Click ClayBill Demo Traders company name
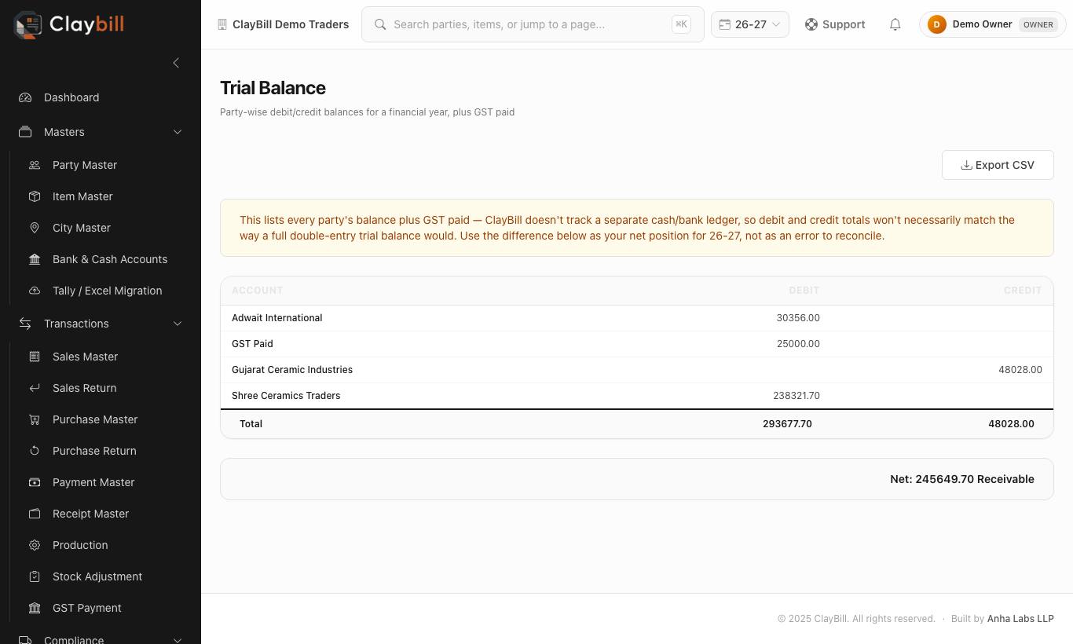Image resolution: width=1073 pixels, height=644 pixels. click(x=291, y=24)
